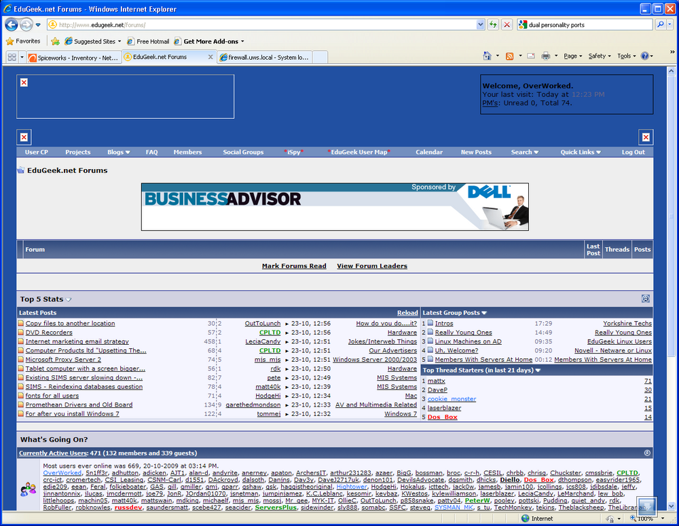679x526 pixels.
Task: Open New Posts in navbar
Action: click(x=476, y=152)
